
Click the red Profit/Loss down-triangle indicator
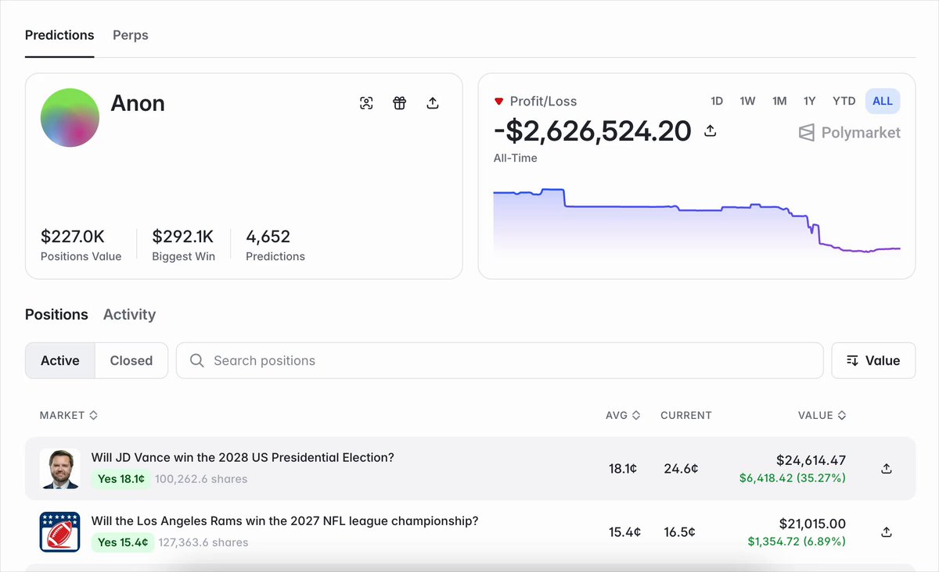498,102
